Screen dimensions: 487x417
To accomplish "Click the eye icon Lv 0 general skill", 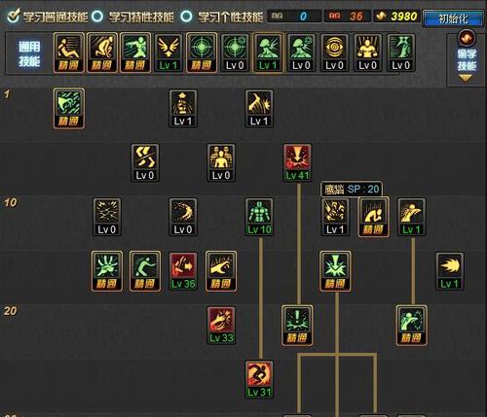I will [334, 52].
